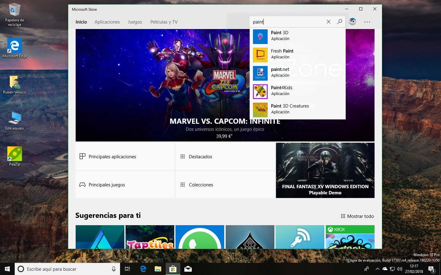This screenshot has height=275, width=441.
Task: Click the Escribe aquí para buscar box
Action: (67, 269)
